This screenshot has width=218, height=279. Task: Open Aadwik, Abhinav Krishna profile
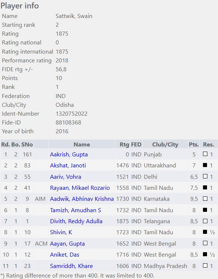[x=82, y=199]
